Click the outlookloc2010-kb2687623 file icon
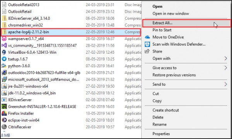Viewport: 232px width, 139px height. 4,73
